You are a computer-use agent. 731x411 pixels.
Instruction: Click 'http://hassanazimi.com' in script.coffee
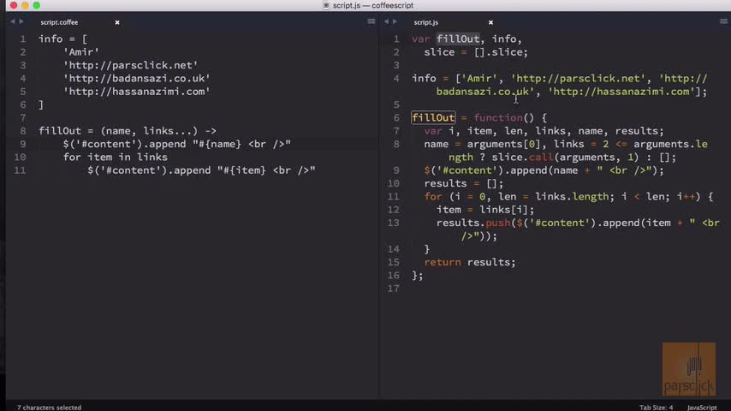[x=137, y=92]
